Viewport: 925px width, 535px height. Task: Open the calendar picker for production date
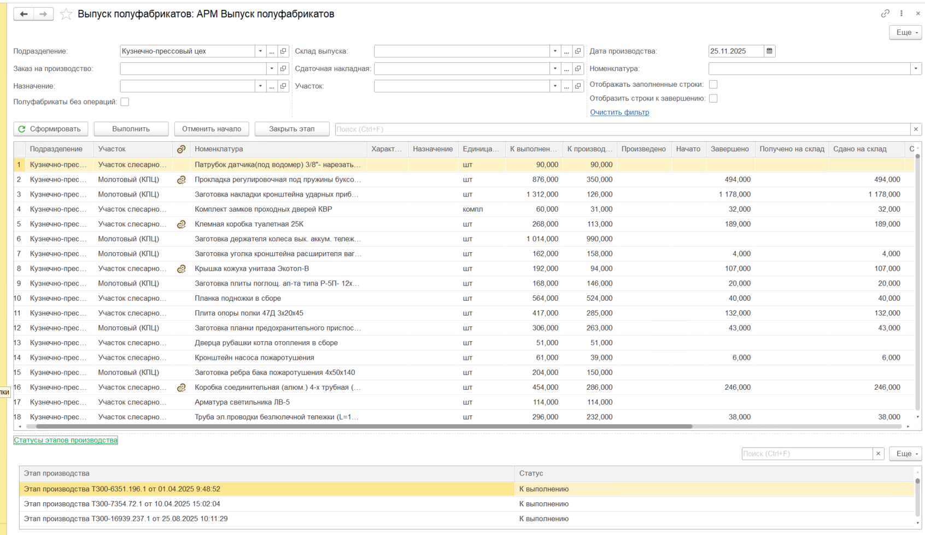769,51
